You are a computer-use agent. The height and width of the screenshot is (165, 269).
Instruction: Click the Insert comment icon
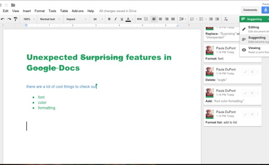coord(146,19)
